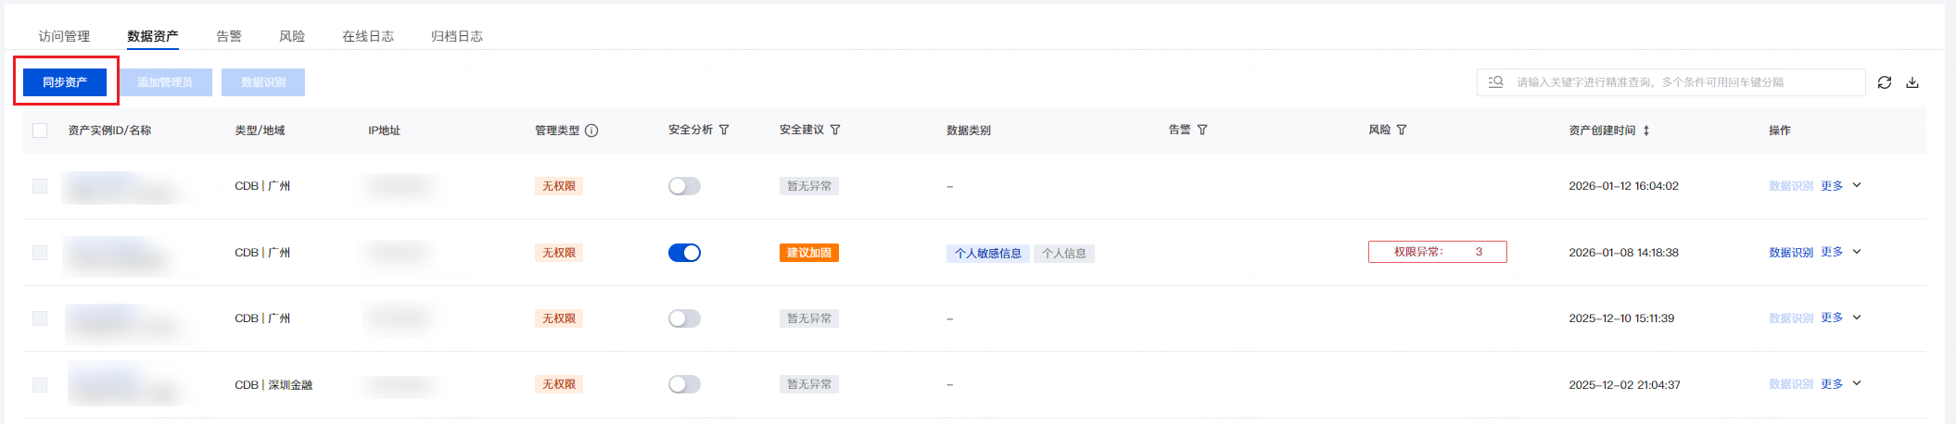This screenshot has height=424, width=1956.
Task: Switch to the 在线日志 tab
Action: (367, 36)
